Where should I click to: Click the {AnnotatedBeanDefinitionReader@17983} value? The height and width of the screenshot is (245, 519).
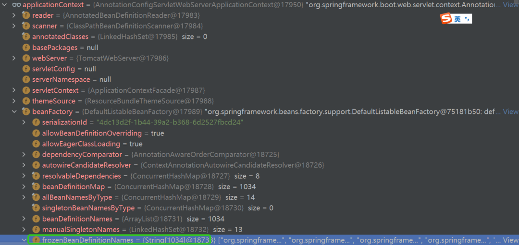[131, 15]
